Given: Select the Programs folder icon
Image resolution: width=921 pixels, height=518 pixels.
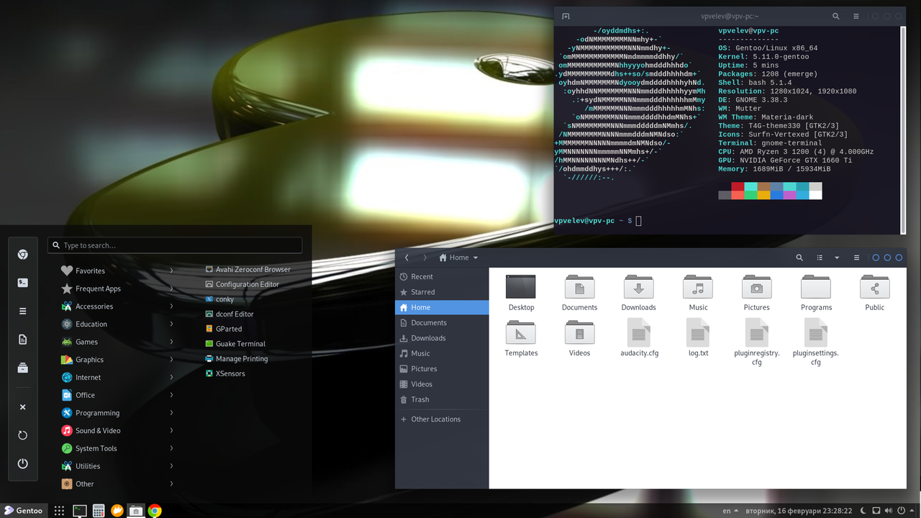Looking at the screenshot, I should (816, 287).
